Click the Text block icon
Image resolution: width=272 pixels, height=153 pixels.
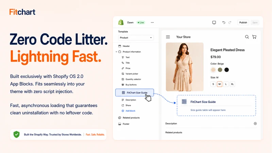coord(123,57)
